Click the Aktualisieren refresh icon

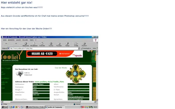[34, 44]
